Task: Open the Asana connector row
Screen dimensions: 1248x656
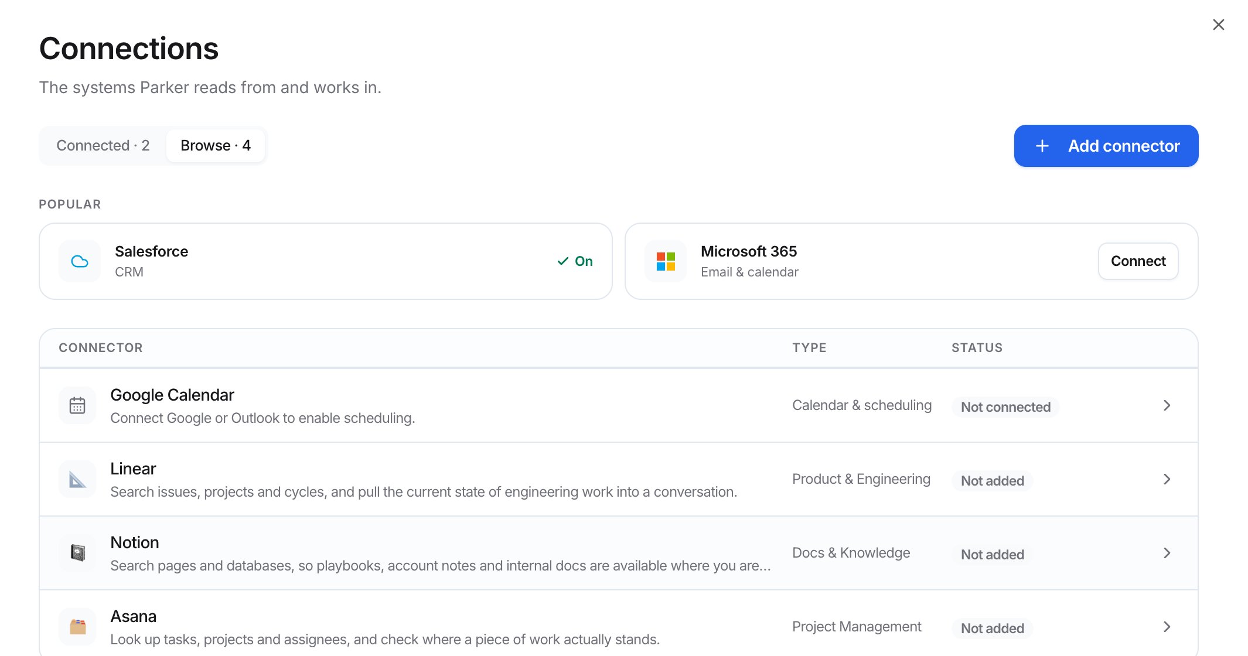Action: click(619, 624)
